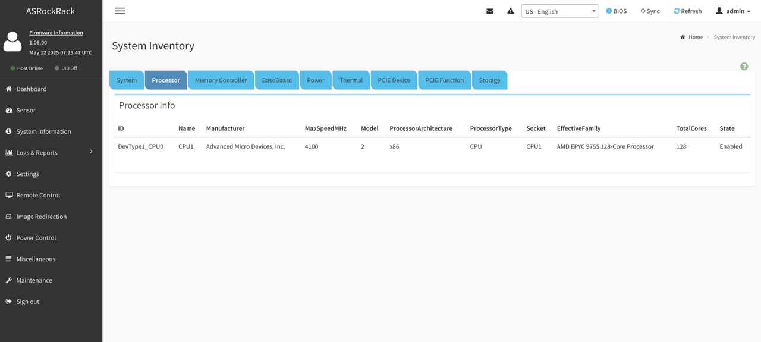The height and width of the screenshot is (342, 761).
Task: Go to Sensor page in sidebar
Action: click(26, 111)
